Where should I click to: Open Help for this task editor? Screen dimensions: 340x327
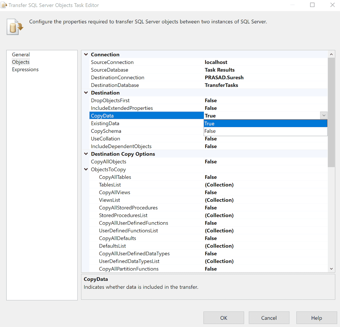(316, 318)
